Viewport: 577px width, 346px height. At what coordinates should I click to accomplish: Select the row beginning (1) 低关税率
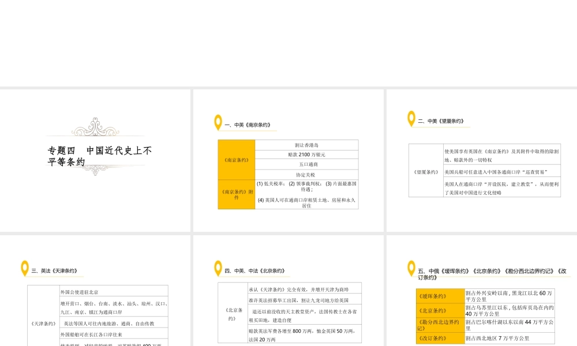tap(306, 186)
